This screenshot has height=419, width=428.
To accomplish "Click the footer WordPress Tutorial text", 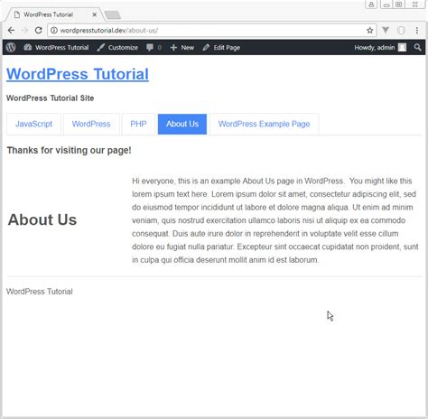I will 40,292.
